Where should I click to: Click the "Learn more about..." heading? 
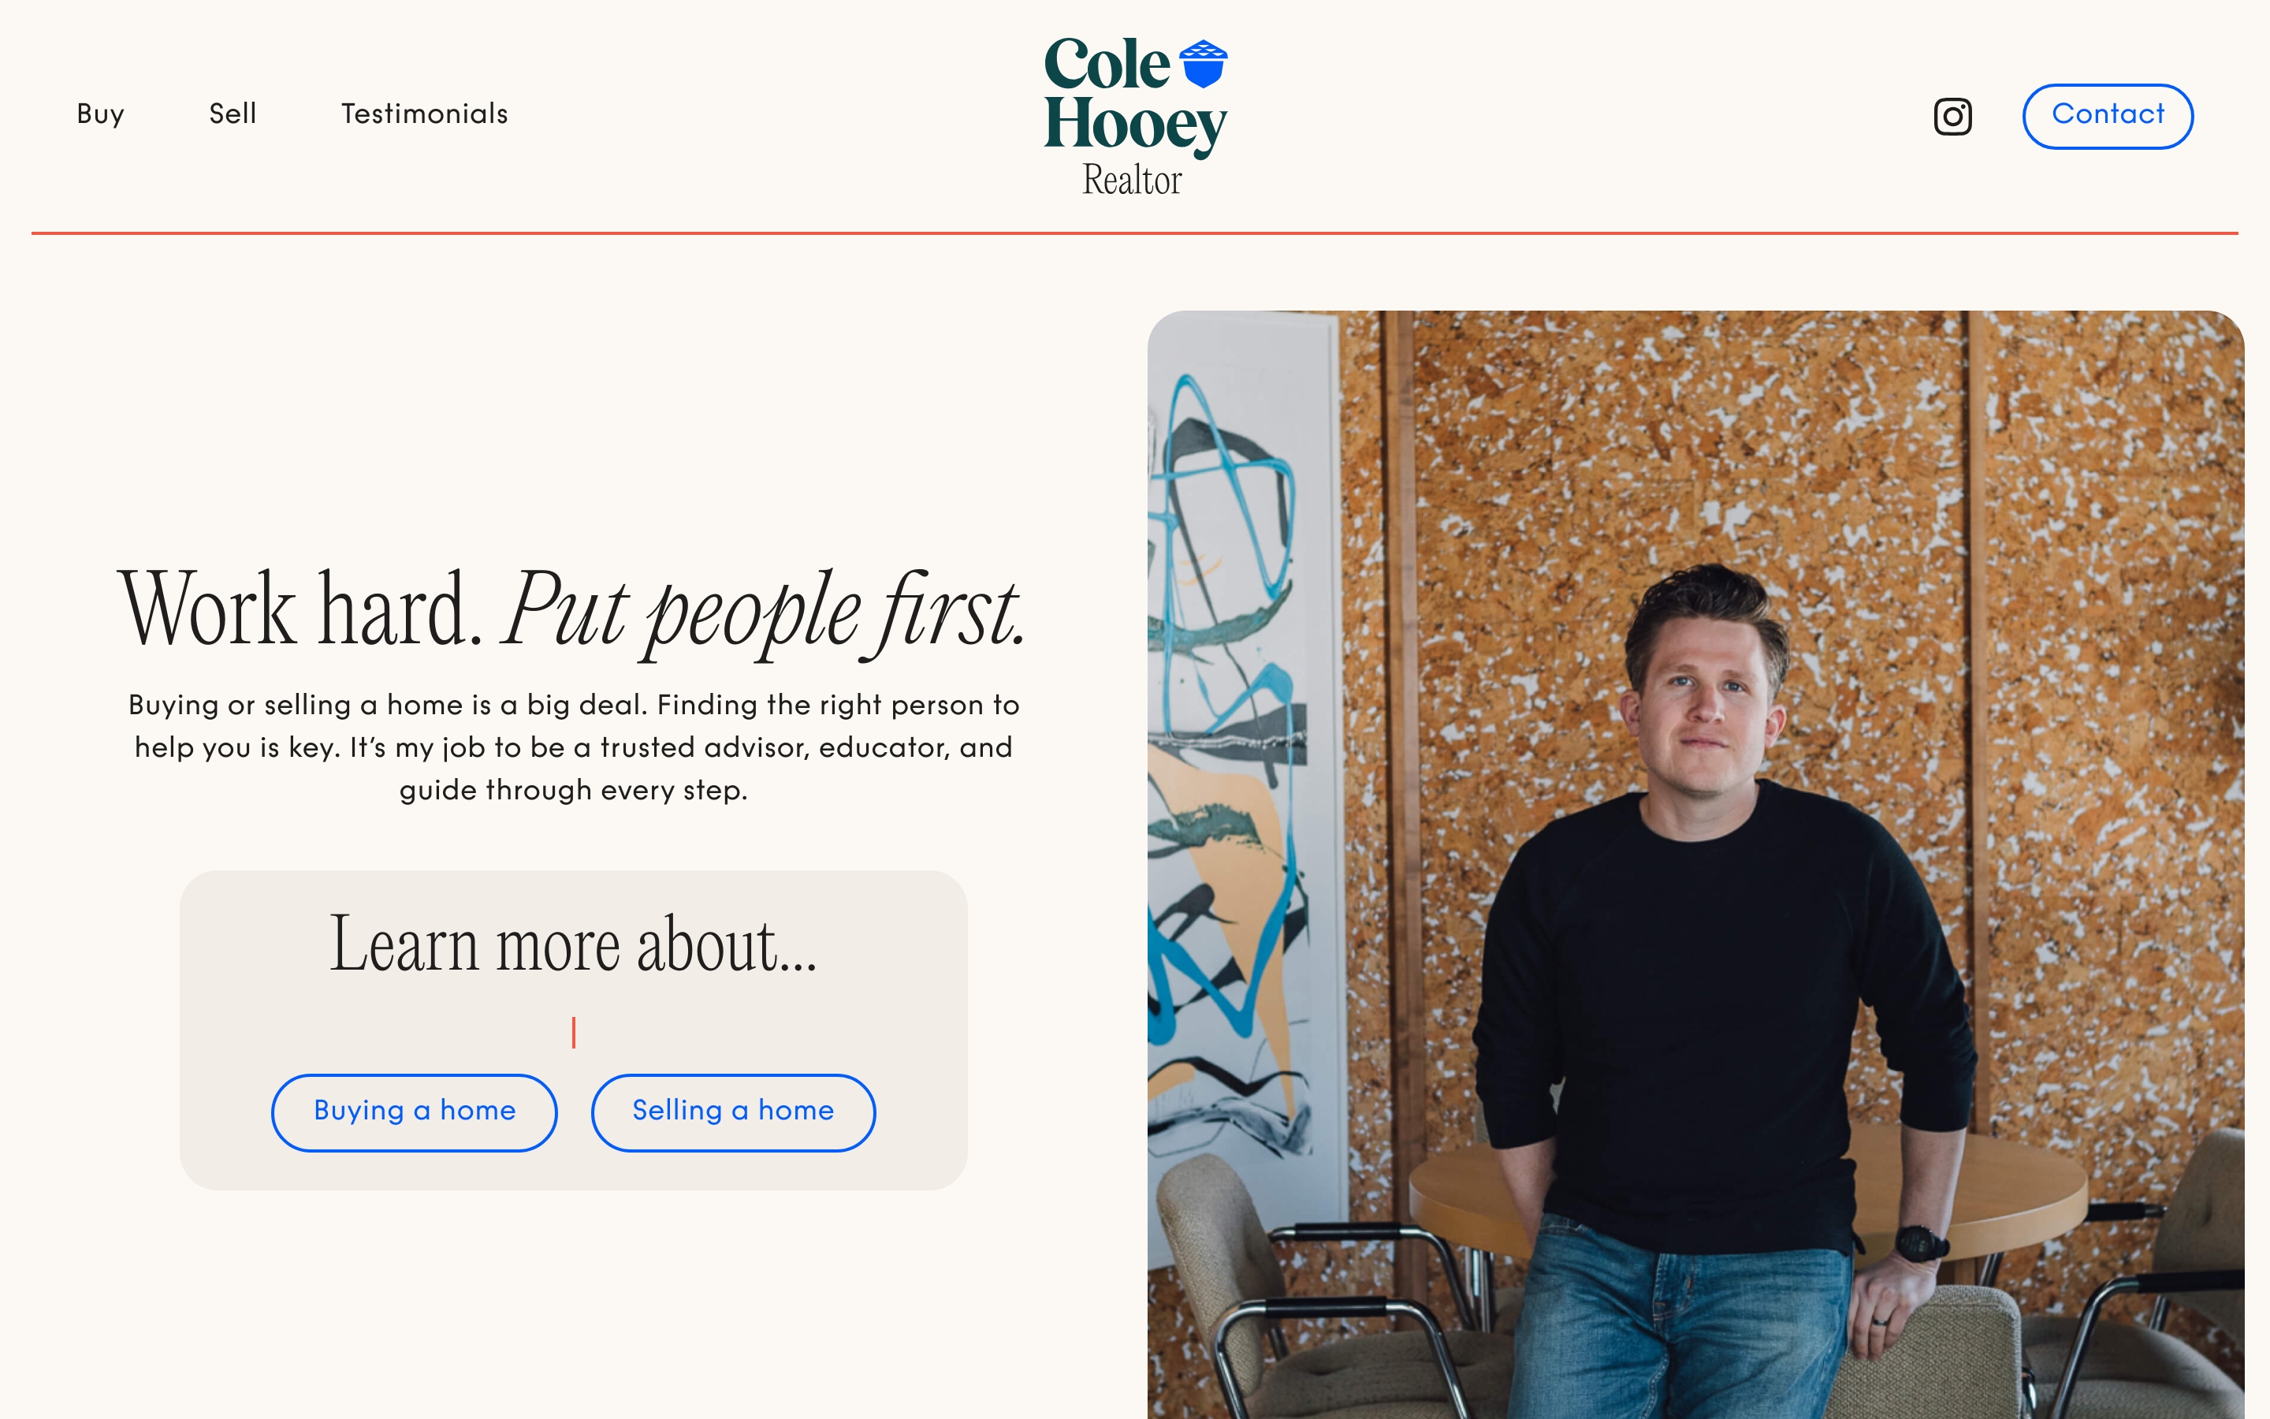click(573, 944)
